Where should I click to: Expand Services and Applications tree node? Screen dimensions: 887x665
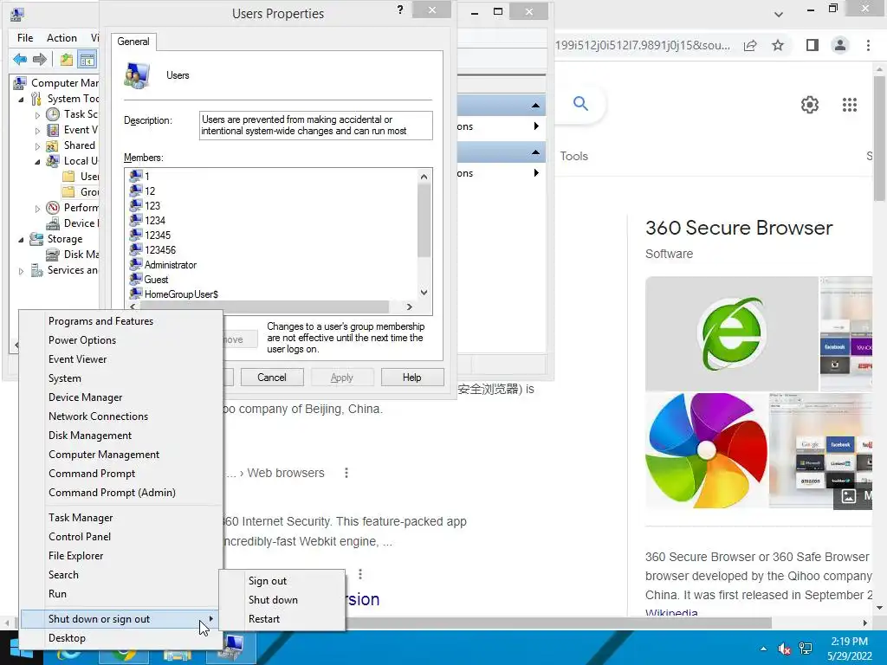(x=21, y=271)
